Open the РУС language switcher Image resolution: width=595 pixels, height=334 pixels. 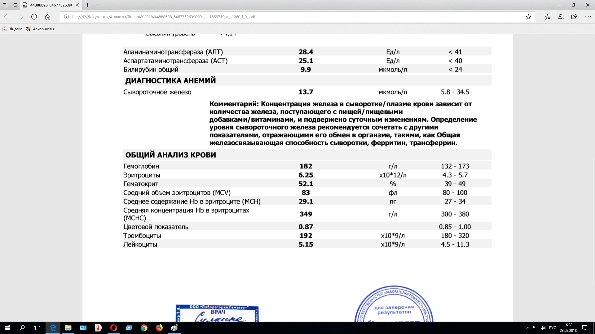coord(552,328)
